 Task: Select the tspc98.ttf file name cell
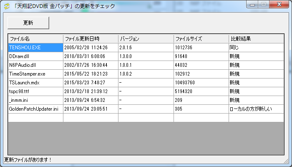pos(35,91)
